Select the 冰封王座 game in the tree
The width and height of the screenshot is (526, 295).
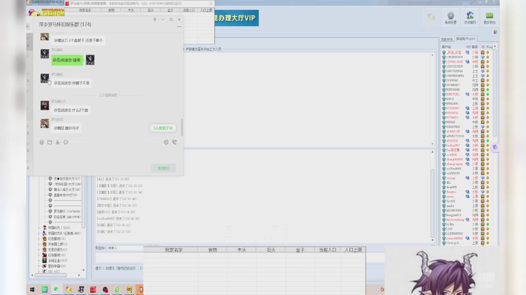coord(57,260)
